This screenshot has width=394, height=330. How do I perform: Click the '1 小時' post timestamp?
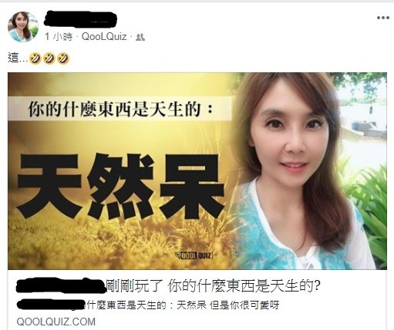tap(59, 37)
